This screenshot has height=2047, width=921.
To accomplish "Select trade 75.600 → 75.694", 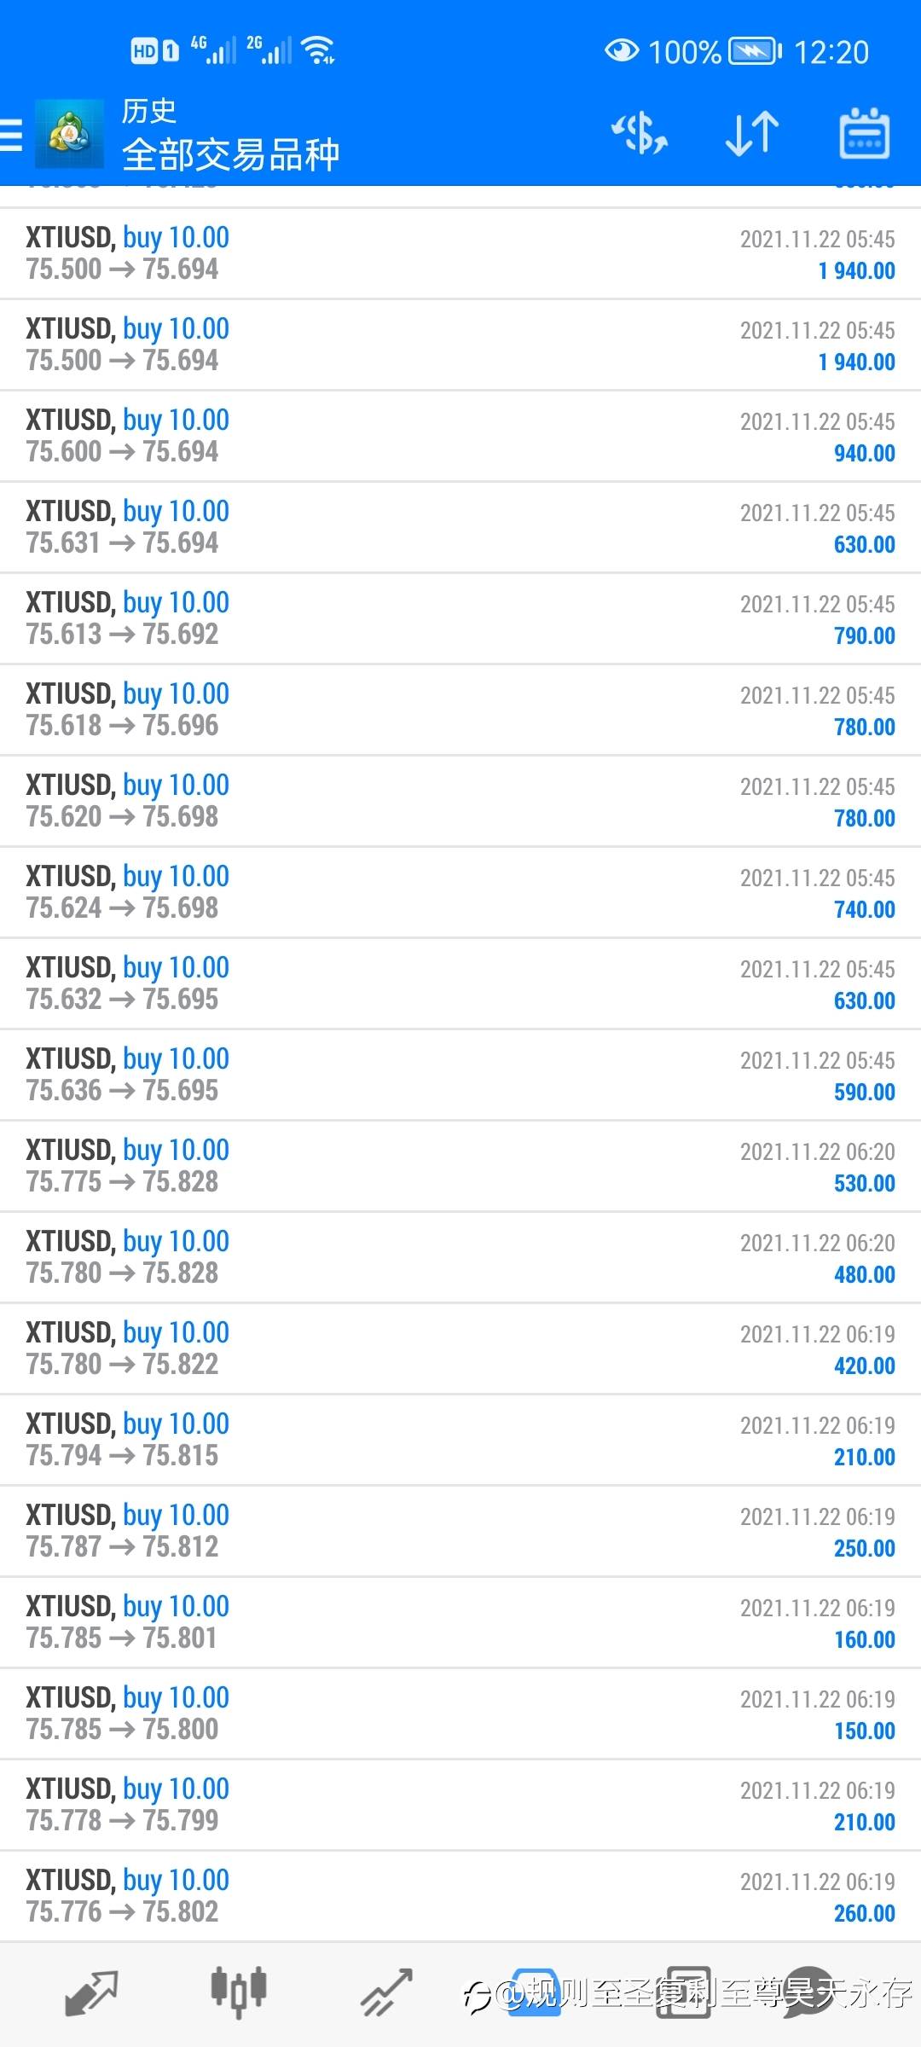I will coord(460,436).
